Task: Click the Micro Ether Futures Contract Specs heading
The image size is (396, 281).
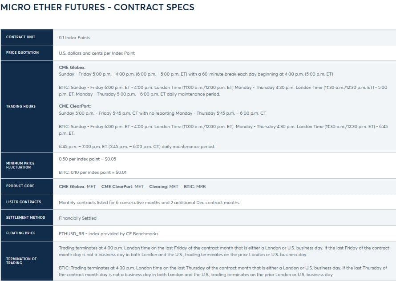Action: tap(97, 8)
